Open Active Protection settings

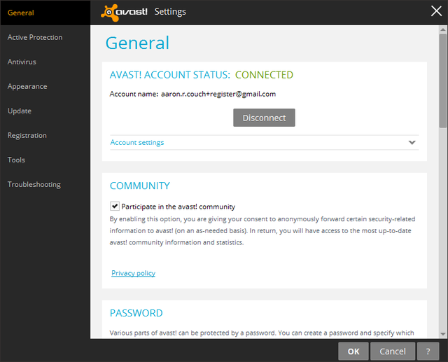[x=35, y=37]
